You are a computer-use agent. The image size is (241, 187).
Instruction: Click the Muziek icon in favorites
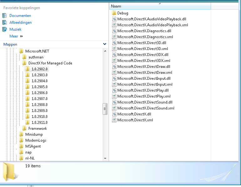tap(4, 29)
